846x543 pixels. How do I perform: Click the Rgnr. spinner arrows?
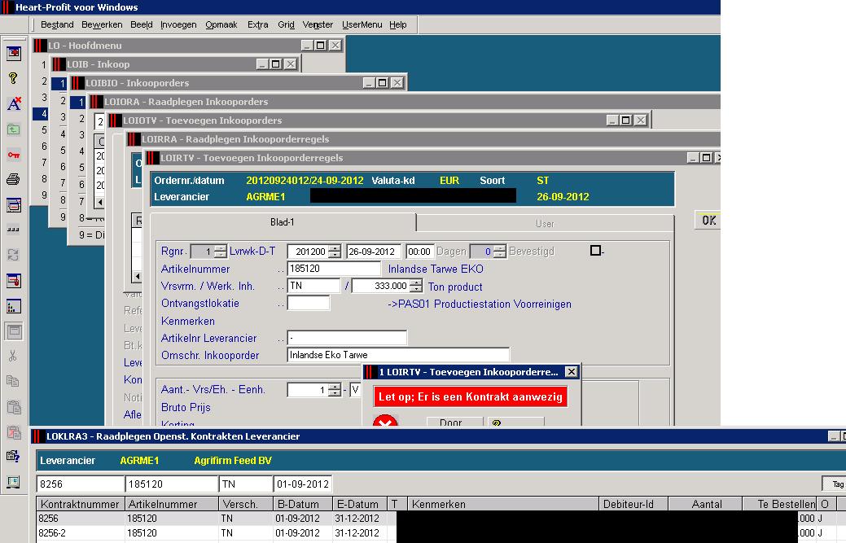click(220, 252)
